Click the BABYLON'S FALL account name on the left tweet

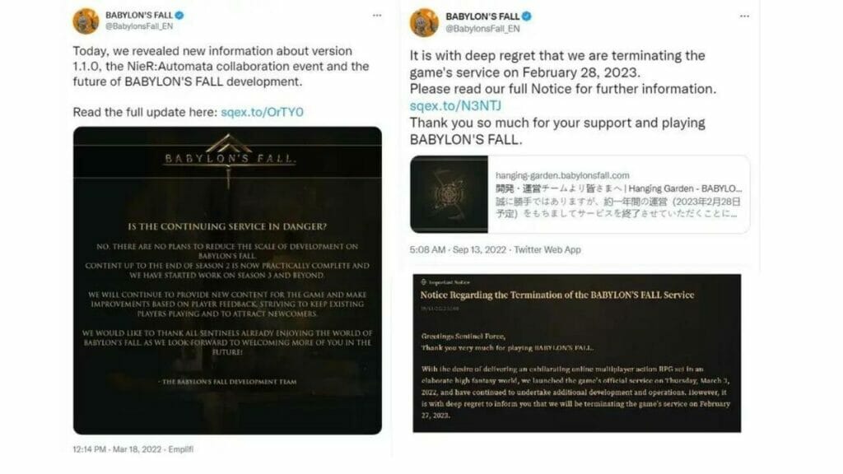tap(139, 16)
